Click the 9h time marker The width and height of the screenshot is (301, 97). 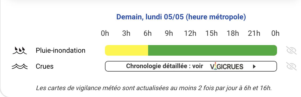(169, 33)
